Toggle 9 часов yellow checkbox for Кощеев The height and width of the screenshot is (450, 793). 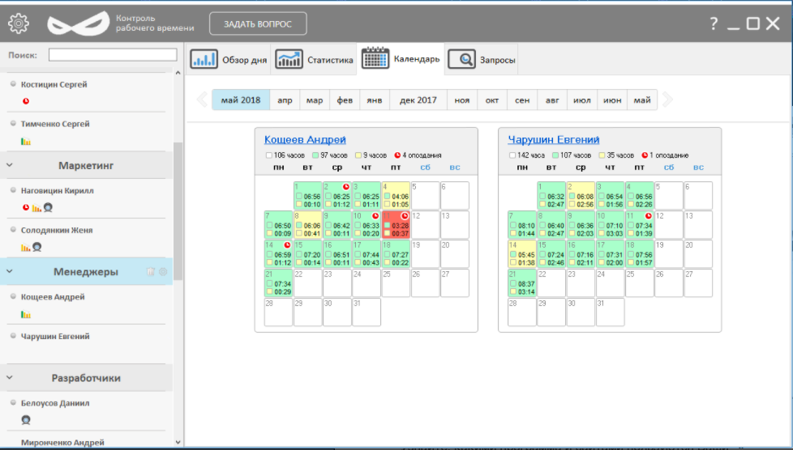pyautogui.click(x=358, y=155)
